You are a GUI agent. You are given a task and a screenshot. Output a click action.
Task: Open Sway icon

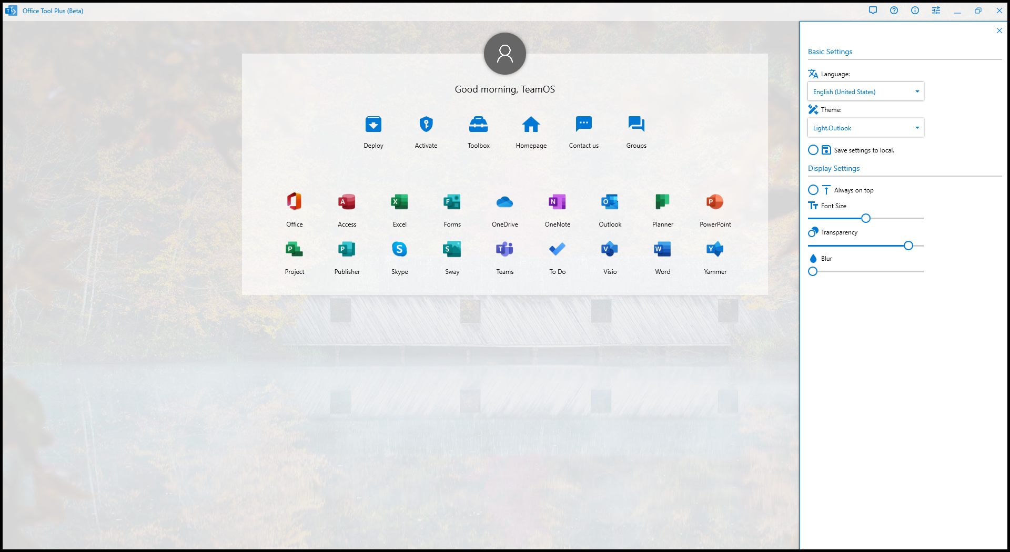[x=452, y=249]
